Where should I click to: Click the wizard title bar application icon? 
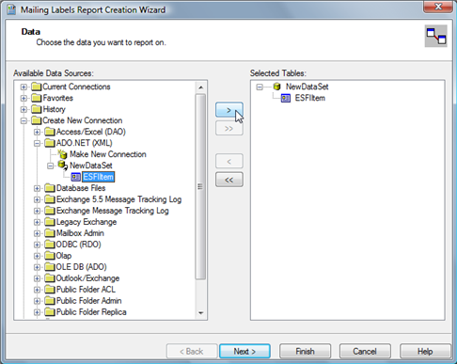point(11,9)
